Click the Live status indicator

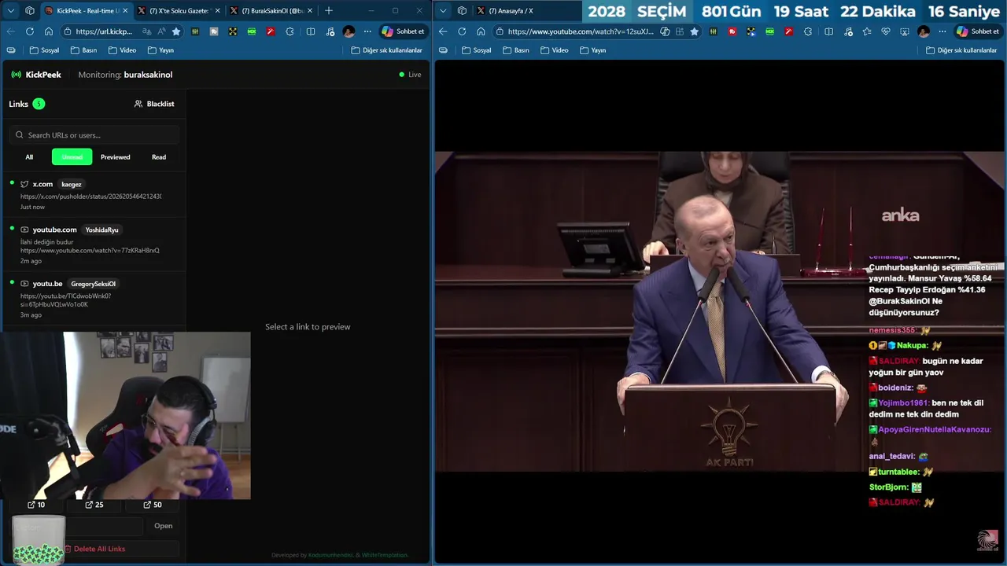pos(410,75)
